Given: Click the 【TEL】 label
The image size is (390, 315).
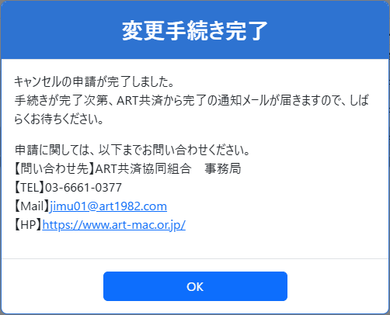Looking at the screenshot, I should click(30, 188).
